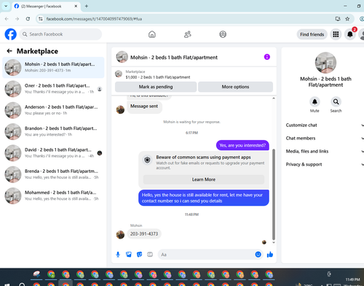Reload the page in browser
364x286 pixels.
coord(28,19)
